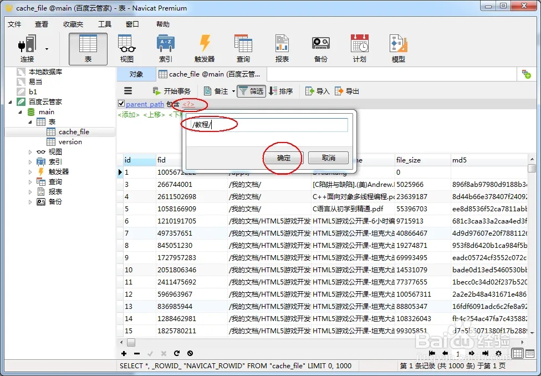Click the 索引 index toolbar icon
The image size is (541, 376).
pyautogui.click(x=166, y=48)
